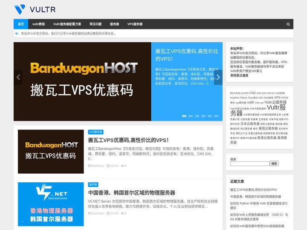Open the large Vultr服务器 tag
Screen dimensions: 307x230
(258, 110)
